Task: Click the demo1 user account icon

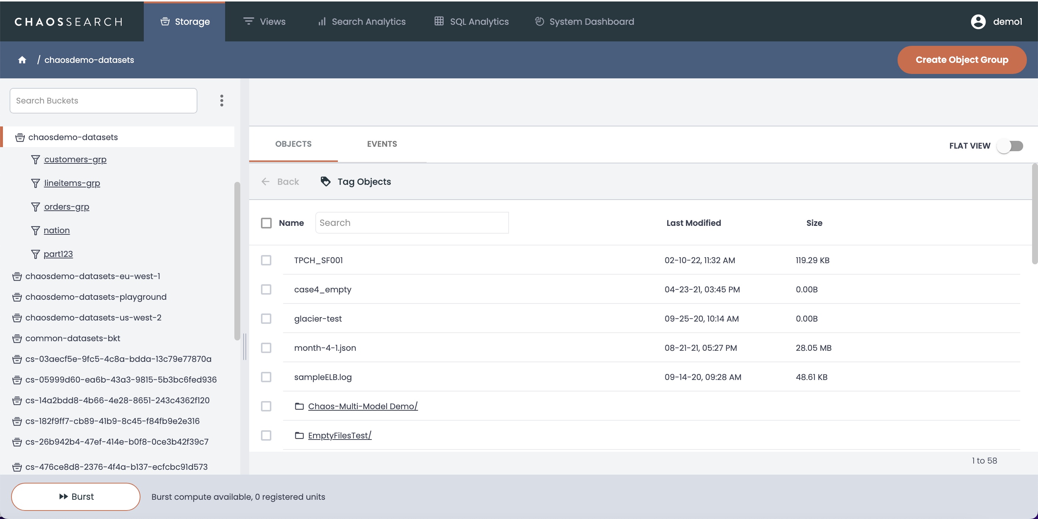Action: pos(978,21)
